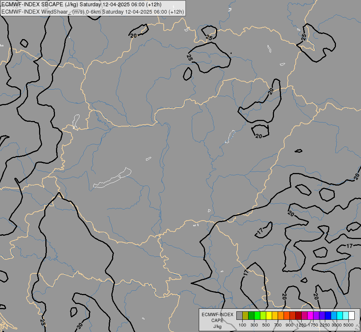
Task: Click the WindShear 0-6km title line
Action: pyautogui.click(x=93, y=12)
